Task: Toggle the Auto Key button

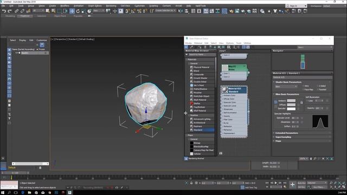Action: click(x=301, y=183)
